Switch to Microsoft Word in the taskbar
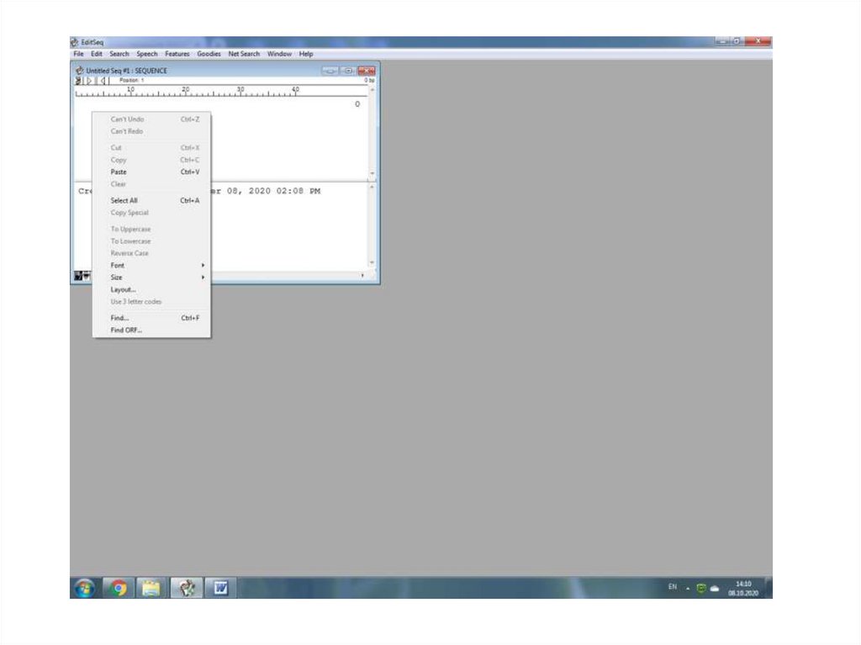 (x=221, y=589)
